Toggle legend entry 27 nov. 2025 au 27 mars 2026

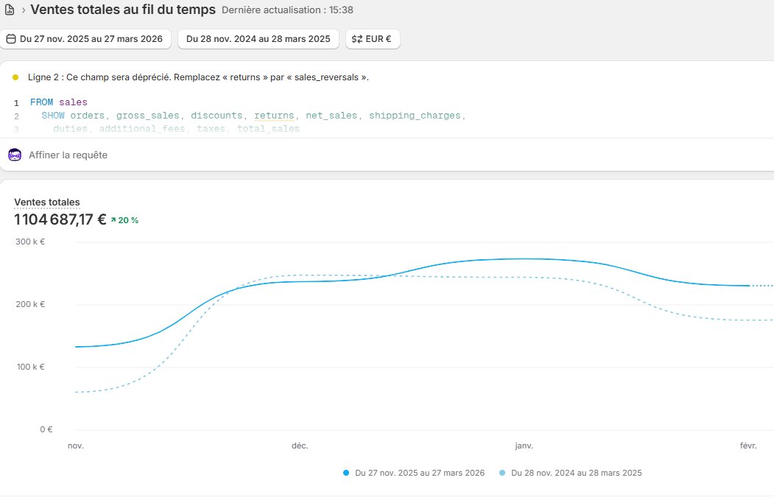tap(414, 473)
